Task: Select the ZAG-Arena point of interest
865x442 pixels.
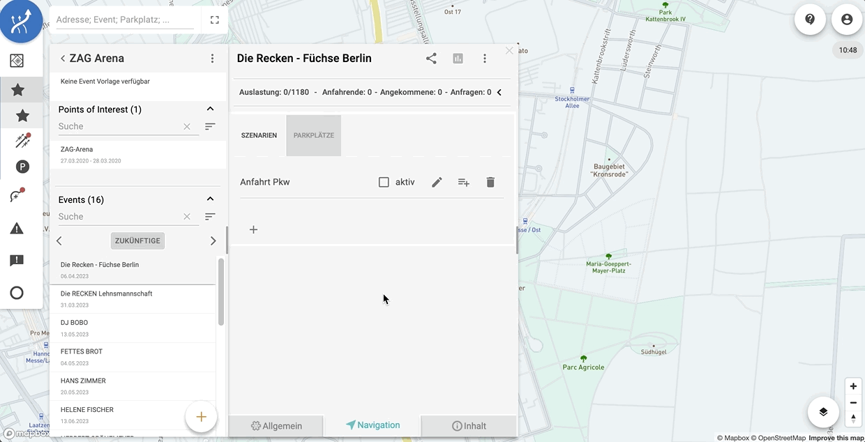Action: click(137, 155)
